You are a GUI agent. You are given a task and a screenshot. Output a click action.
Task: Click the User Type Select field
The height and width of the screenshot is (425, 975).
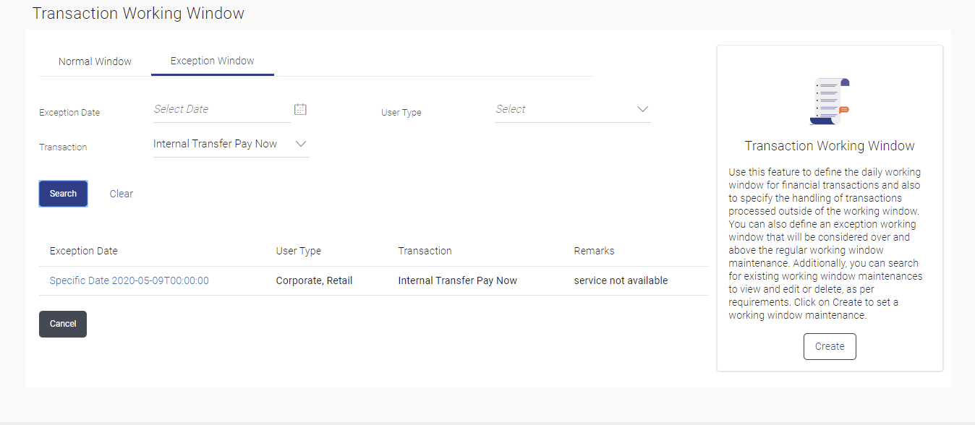[573, 109]
